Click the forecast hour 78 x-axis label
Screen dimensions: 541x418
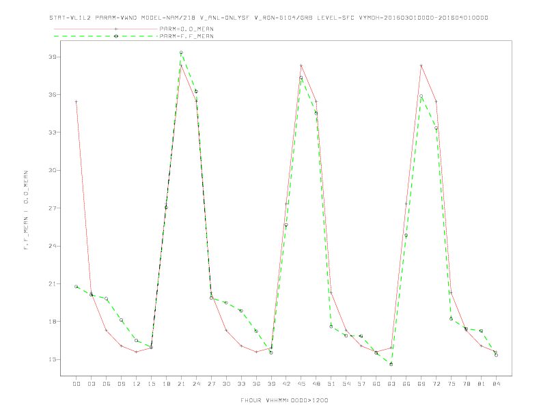pyautogui.click(x=466, y=384)
